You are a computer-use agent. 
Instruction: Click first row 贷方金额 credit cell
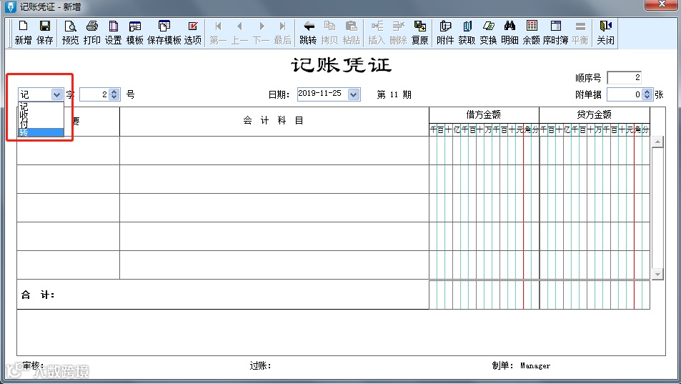coord(595,150)
